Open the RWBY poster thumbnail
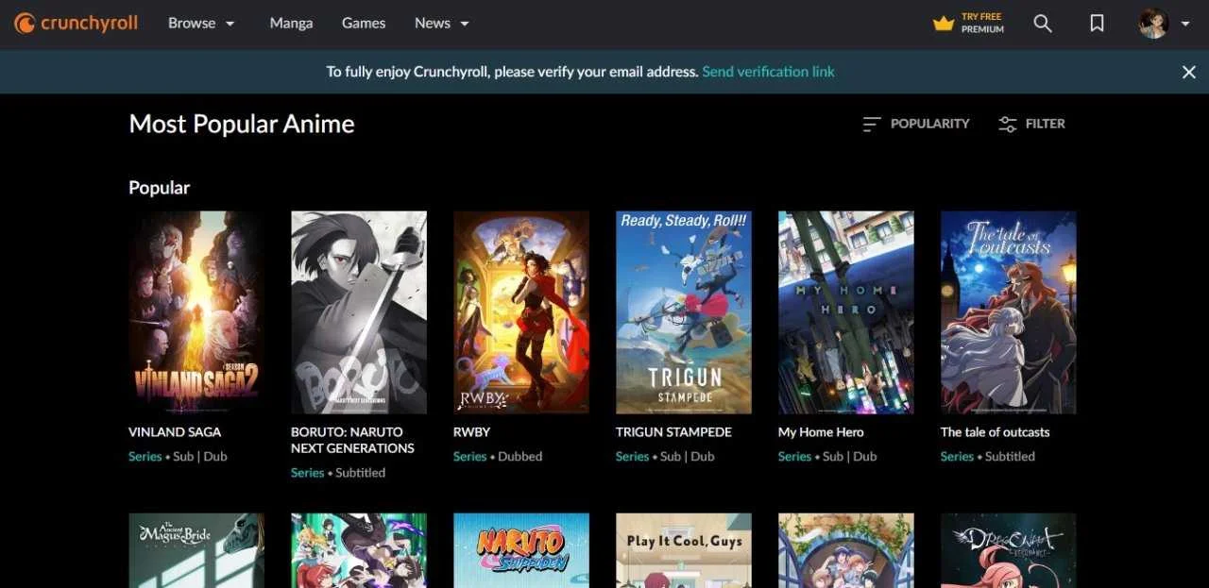The image size is (1209, 588). click(521, 312)
